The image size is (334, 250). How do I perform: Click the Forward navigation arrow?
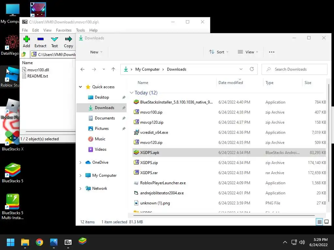click(94, 69)
